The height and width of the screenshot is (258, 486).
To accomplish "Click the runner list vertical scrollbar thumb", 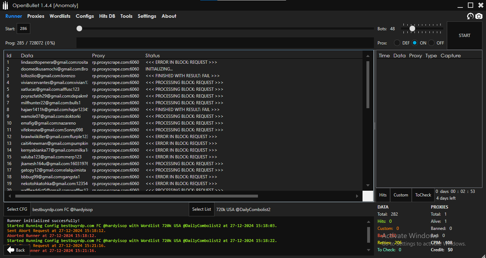I will tap(368, 84).
